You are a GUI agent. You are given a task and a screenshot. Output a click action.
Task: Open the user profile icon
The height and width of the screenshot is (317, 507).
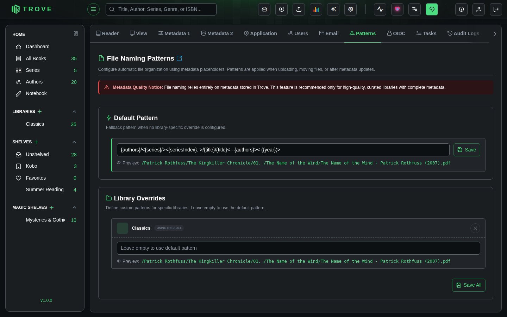[479, 9]
